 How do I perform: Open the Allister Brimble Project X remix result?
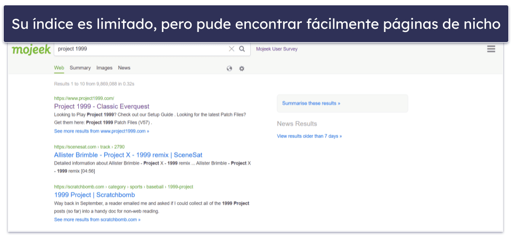point(128,155)
